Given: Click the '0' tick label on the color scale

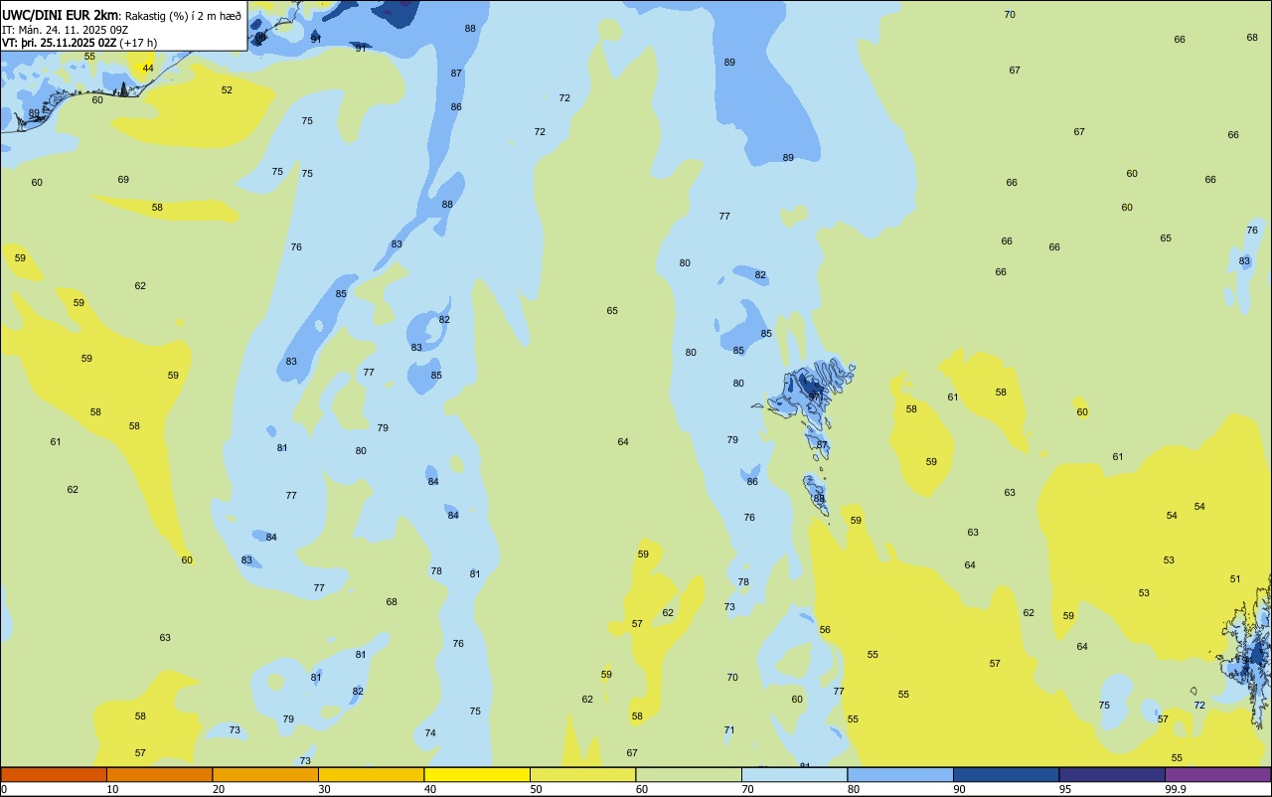Looking at the screenshot, I should (x=4, y=789).
